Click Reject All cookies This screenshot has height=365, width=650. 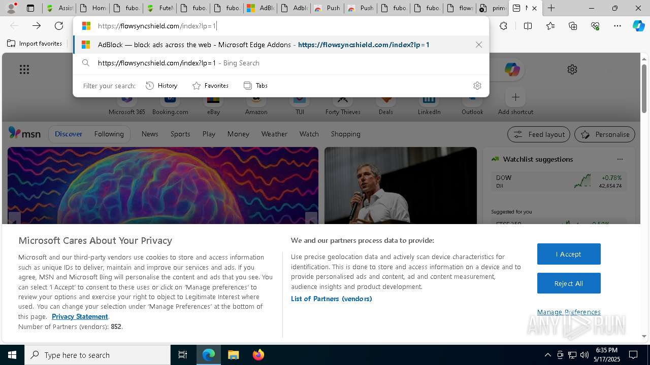(x=569, y=283)
